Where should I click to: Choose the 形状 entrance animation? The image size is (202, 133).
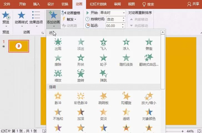(x=81, y=60)
